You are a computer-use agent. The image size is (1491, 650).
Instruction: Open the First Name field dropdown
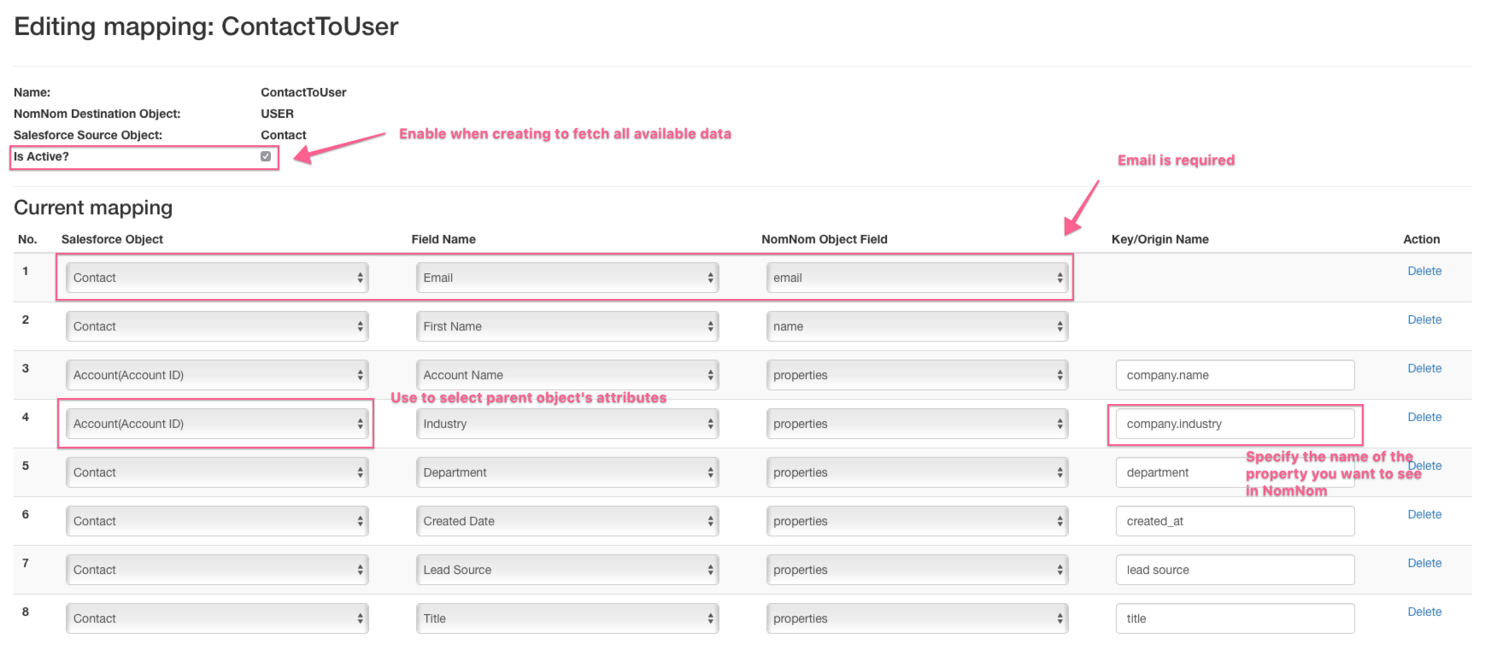click(567, 326)
